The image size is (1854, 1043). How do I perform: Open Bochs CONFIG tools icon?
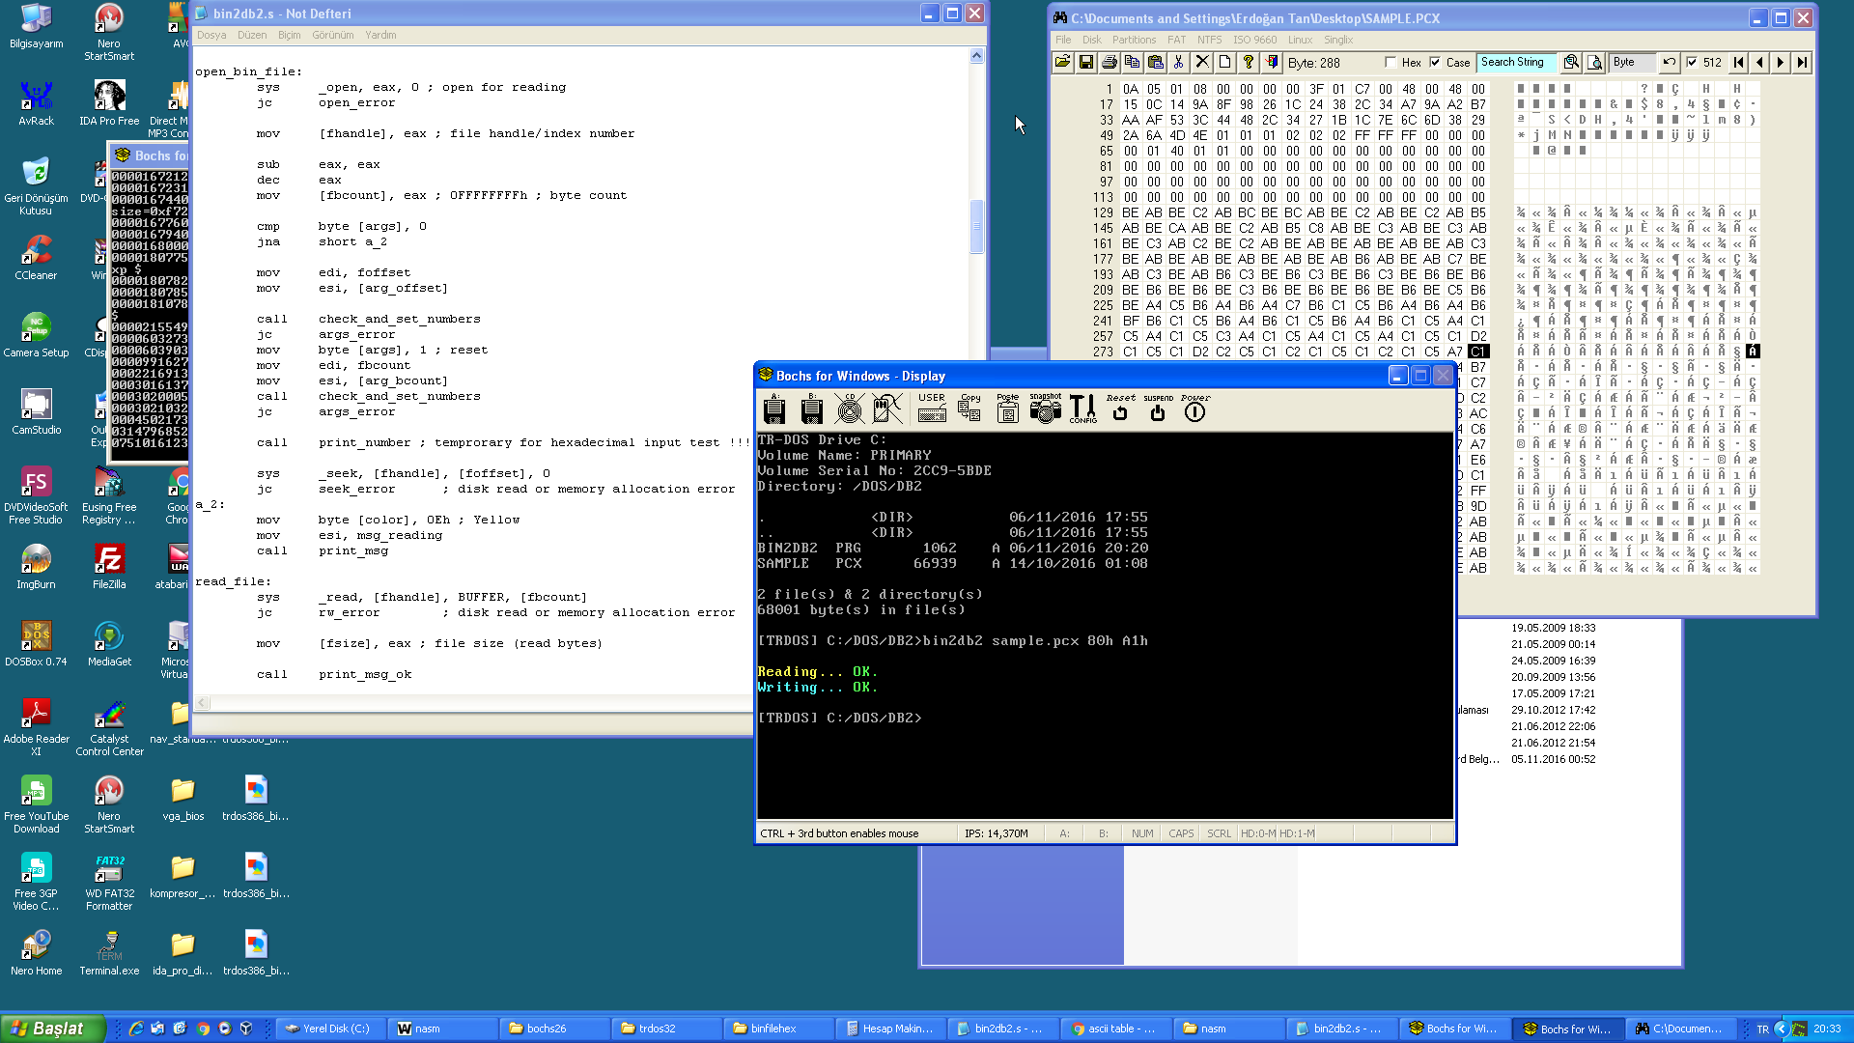pyautogui.click(x=1082, y=409)
